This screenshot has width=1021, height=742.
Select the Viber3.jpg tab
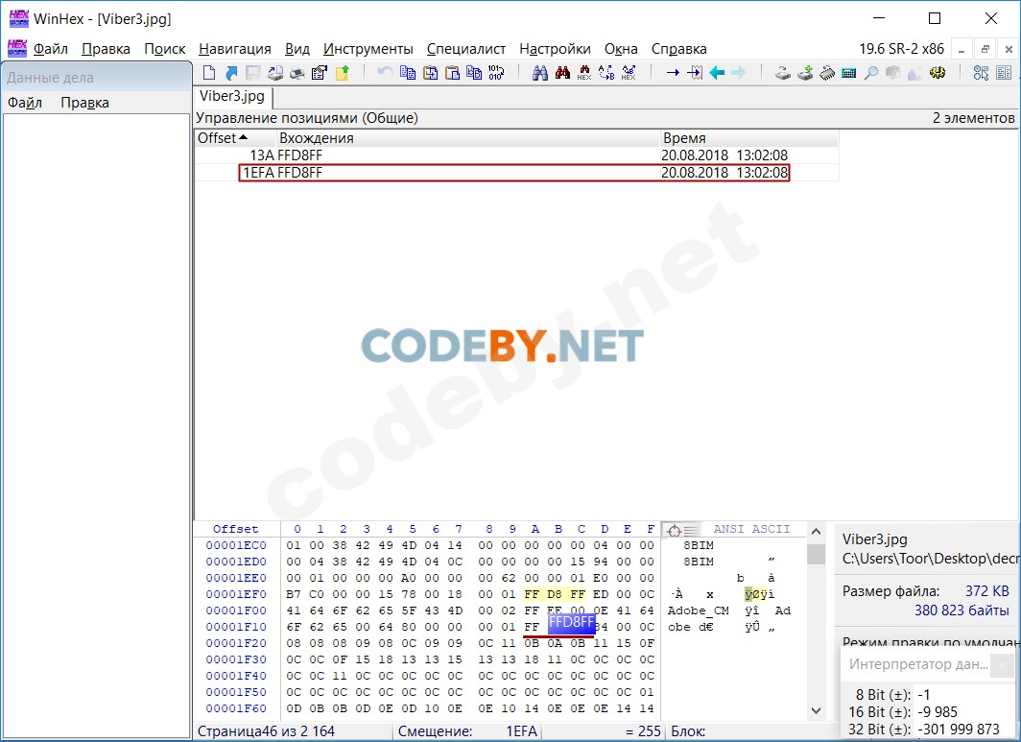tap(232, 96)
